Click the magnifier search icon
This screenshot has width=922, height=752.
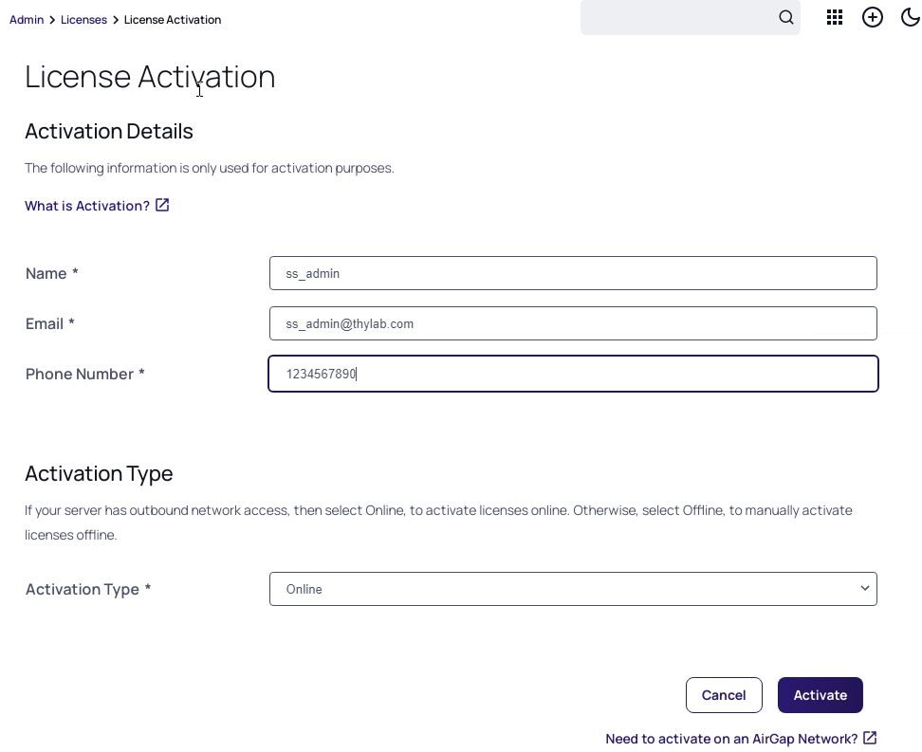[786, 18]
